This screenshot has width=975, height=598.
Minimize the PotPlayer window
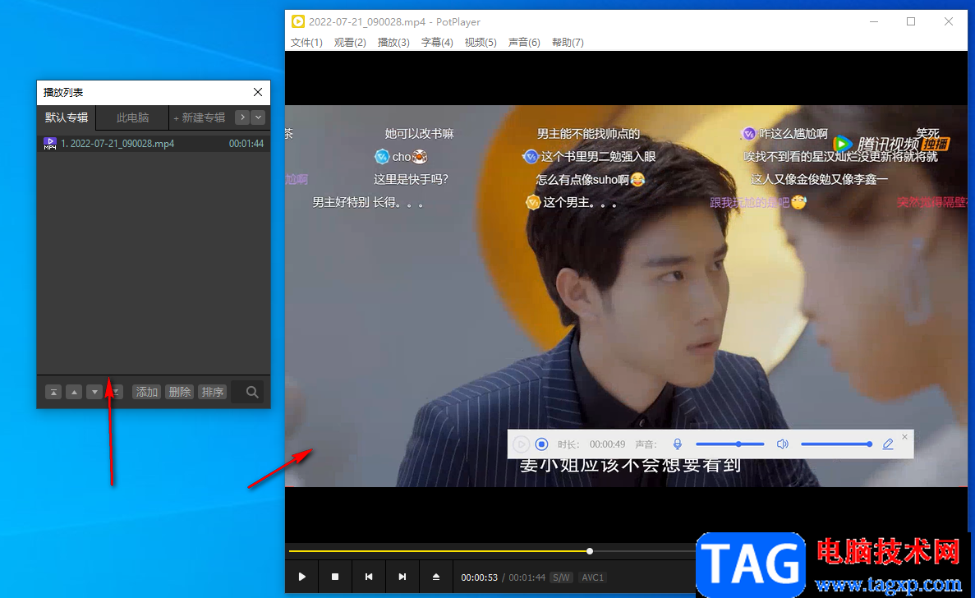pos(874,21)
